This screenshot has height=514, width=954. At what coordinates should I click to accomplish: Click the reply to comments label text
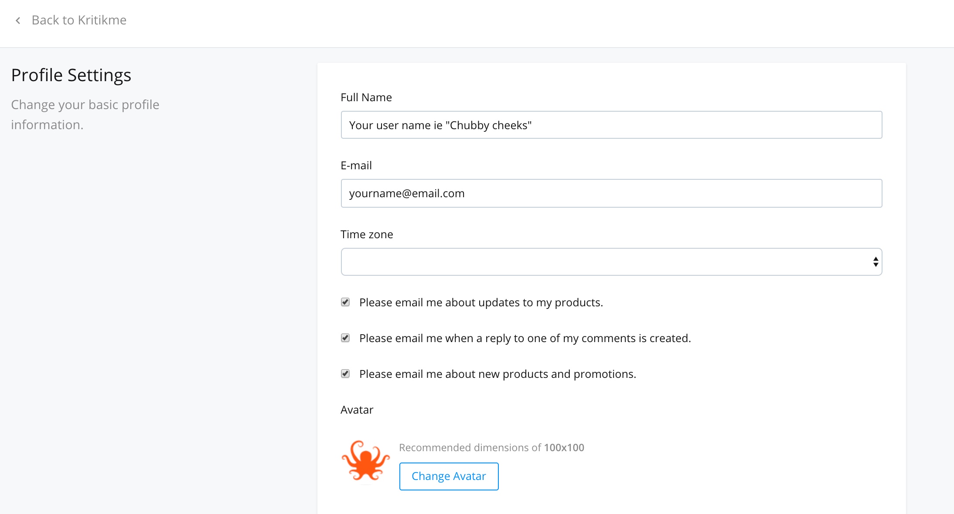click(525, 338)
